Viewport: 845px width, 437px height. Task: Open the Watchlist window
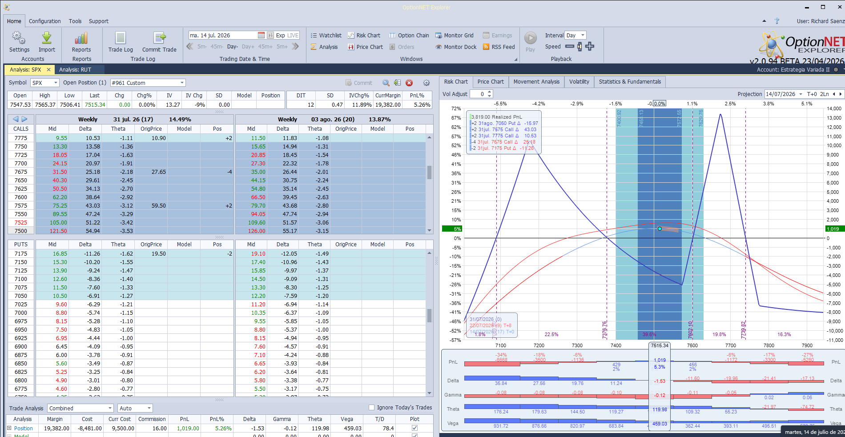pyautogui.click(x=326, y=36)
